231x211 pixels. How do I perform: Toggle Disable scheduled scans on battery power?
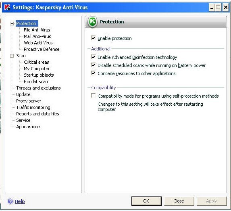(x=93, y=65)
